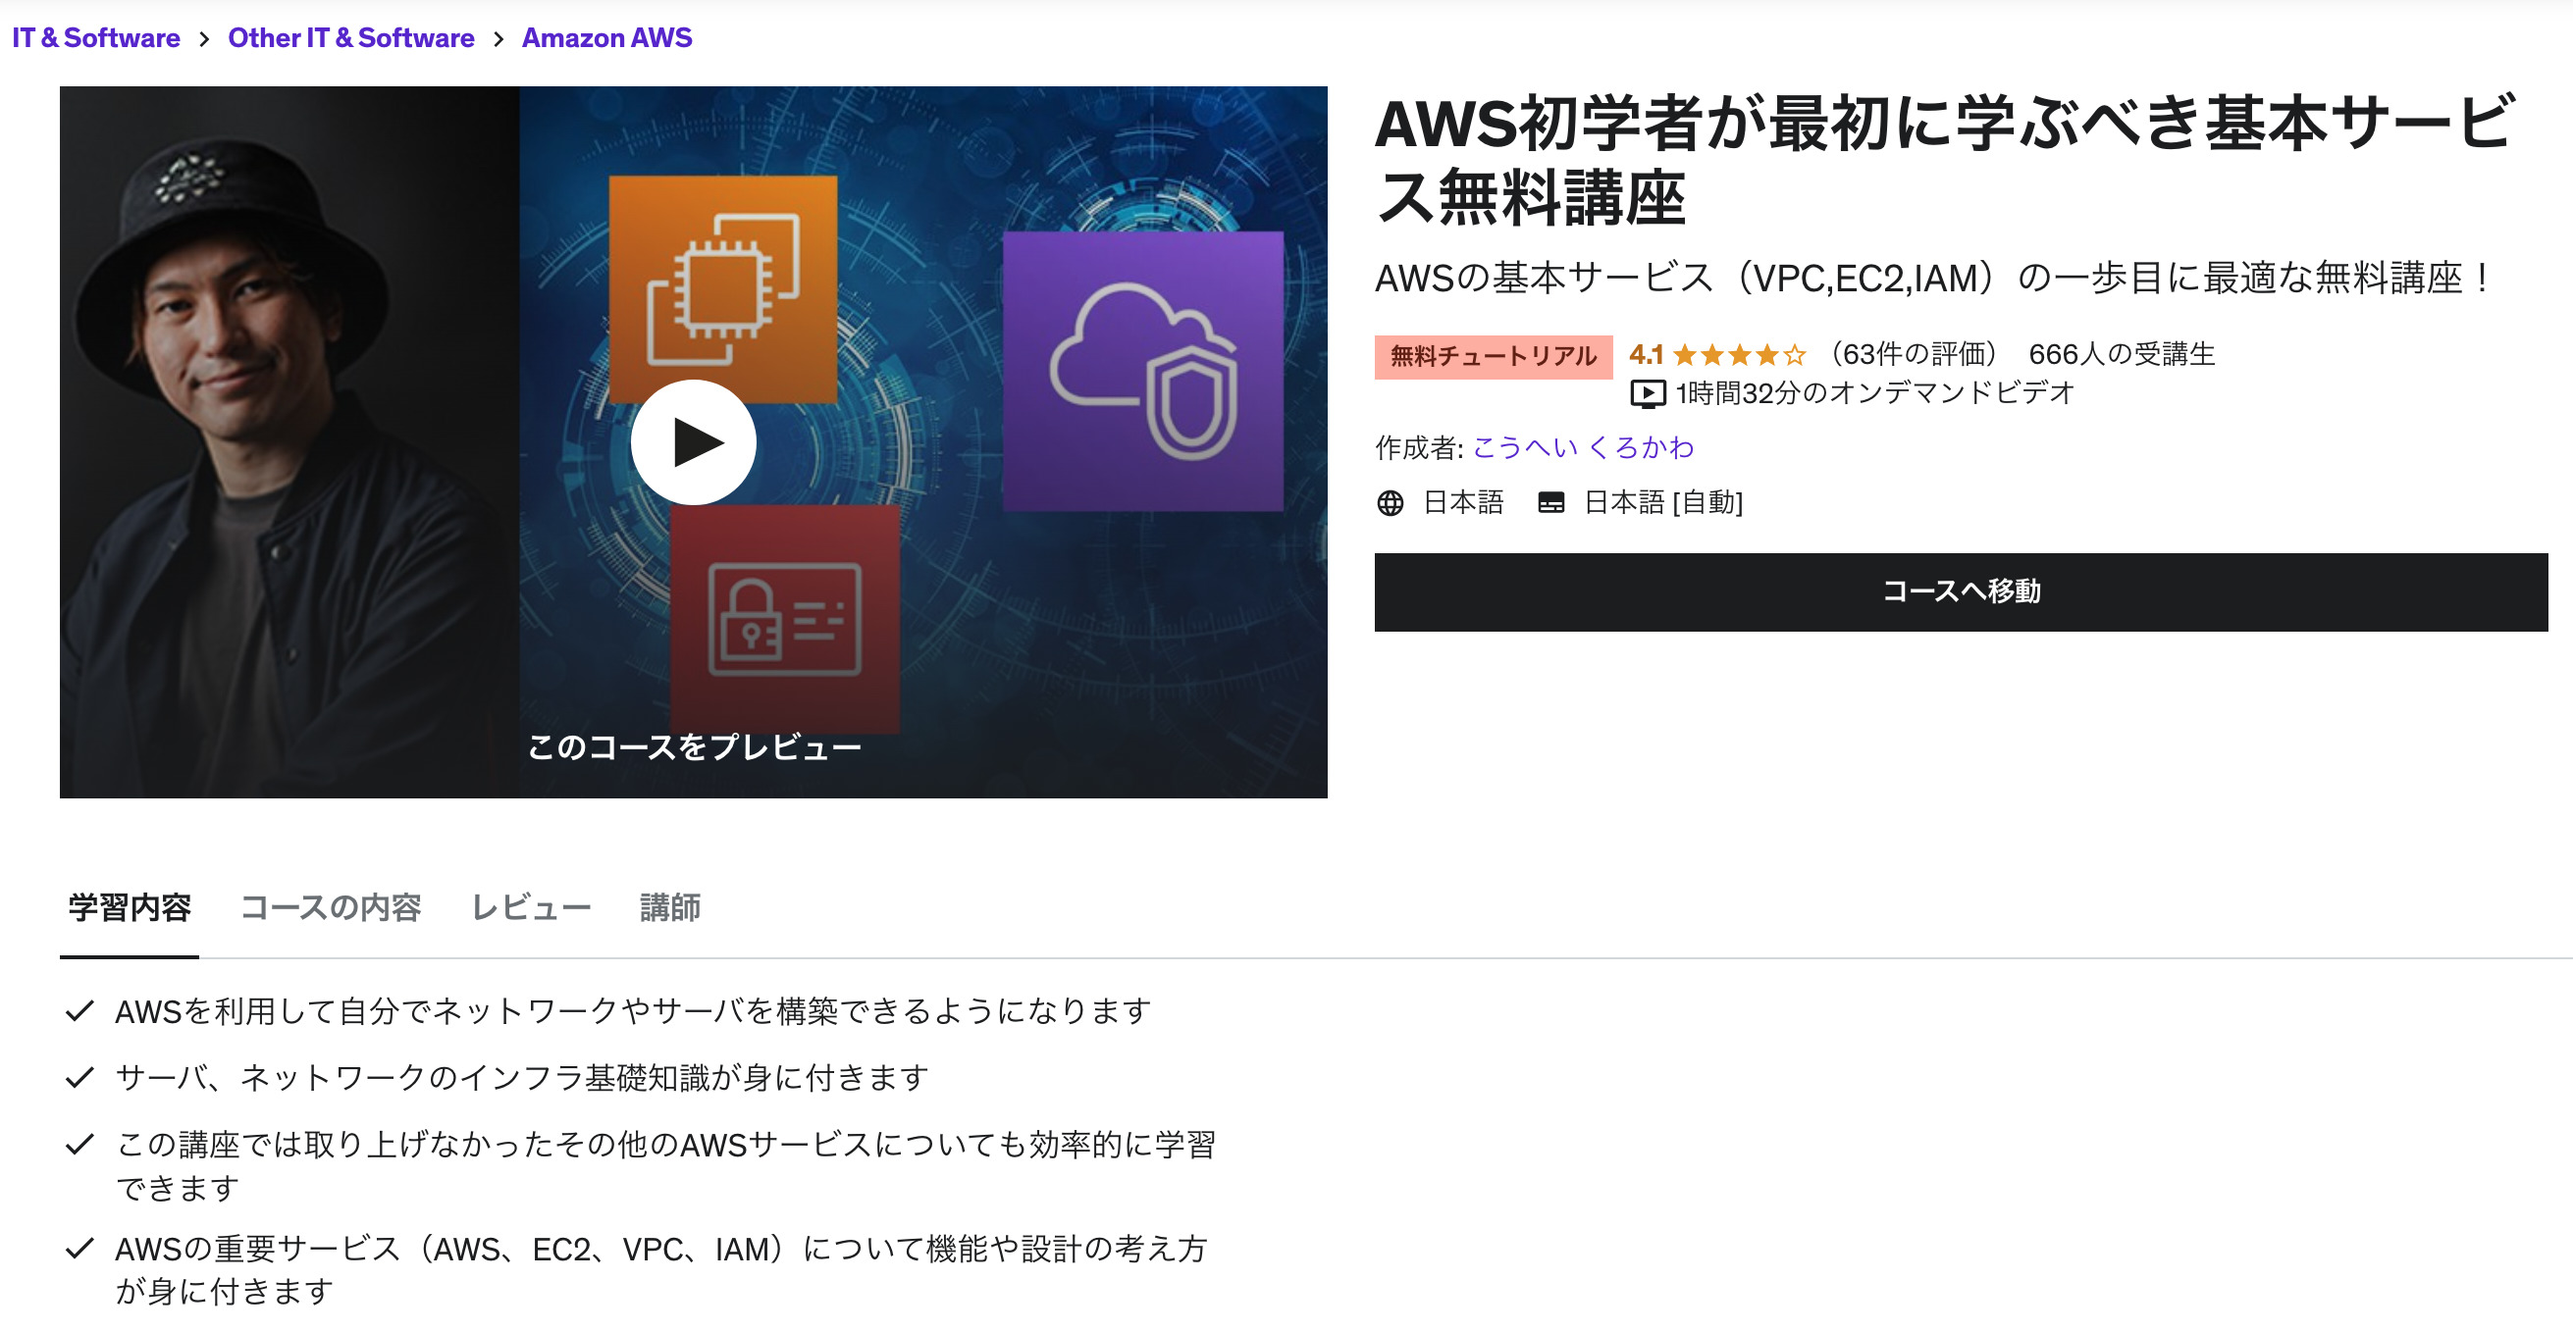Viewport: 2573px width, 1332px height.
Task: Click the 無料チュートリアル badge
Action: [1494, 356]
